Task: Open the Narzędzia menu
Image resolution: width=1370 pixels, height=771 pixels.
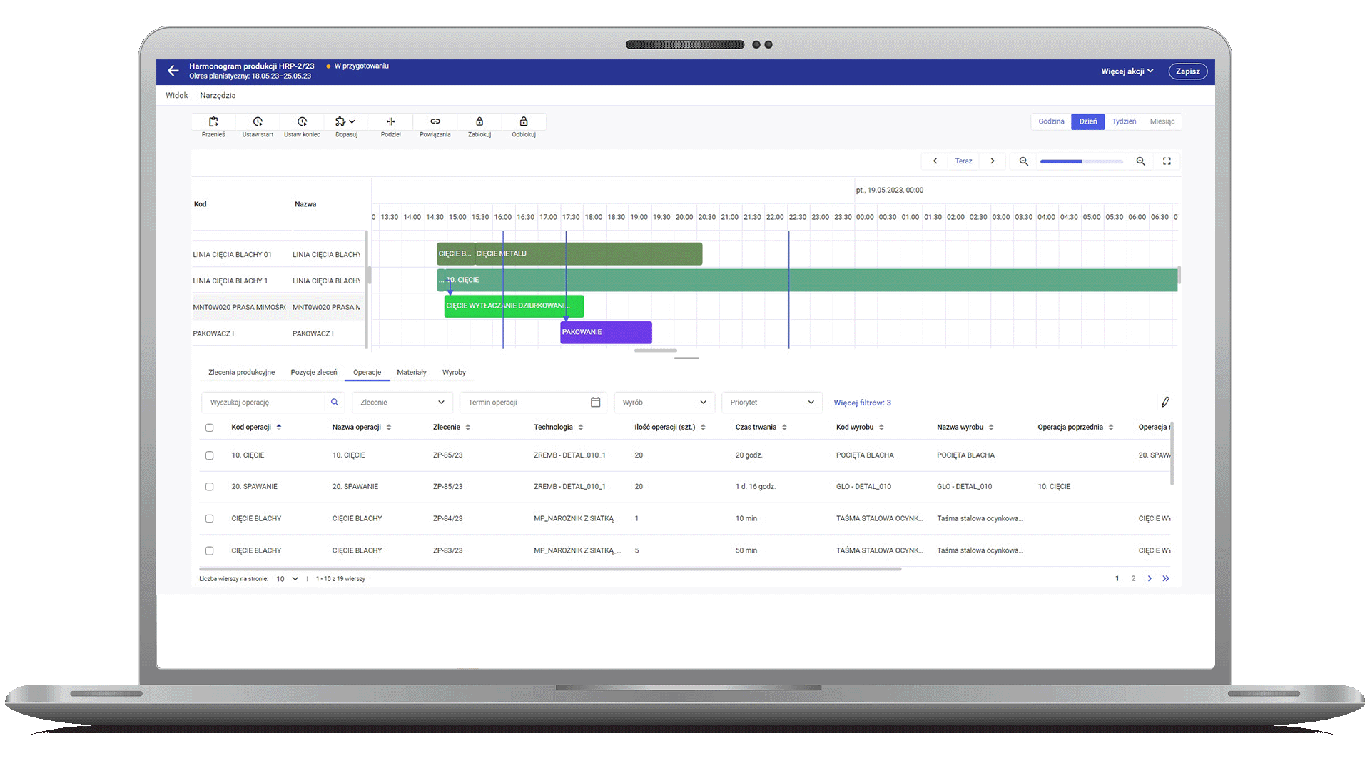Action: 218,96
